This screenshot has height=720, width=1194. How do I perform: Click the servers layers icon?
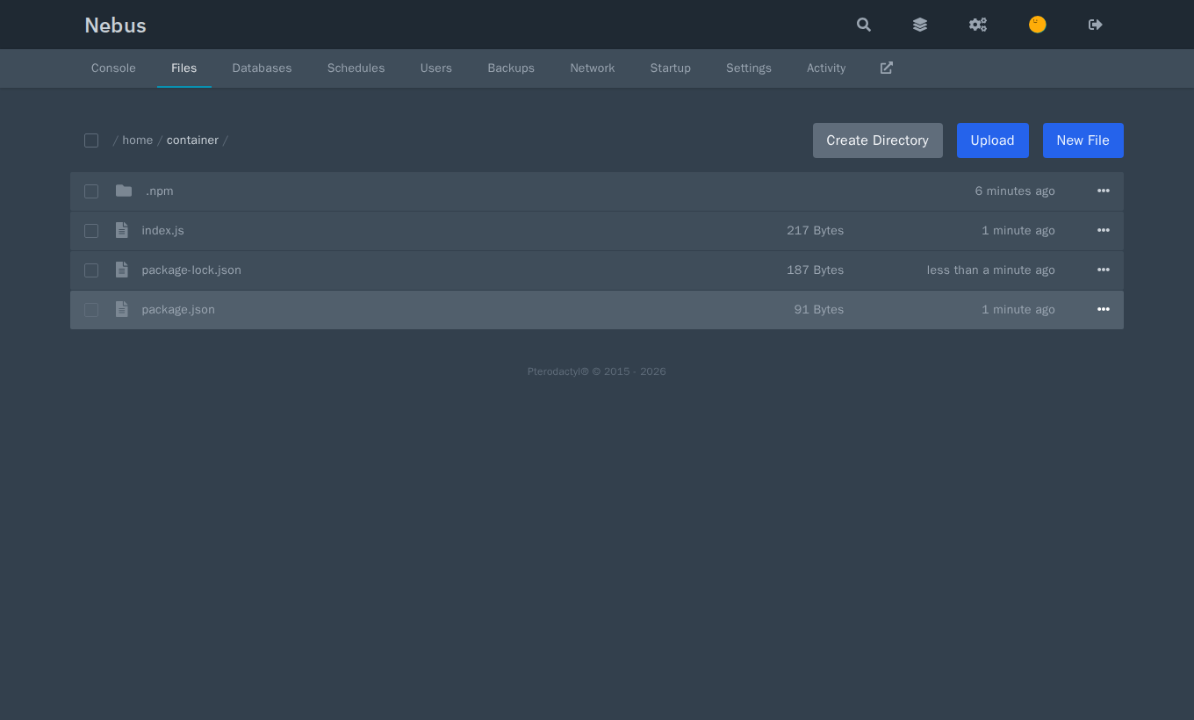point(920,25)
